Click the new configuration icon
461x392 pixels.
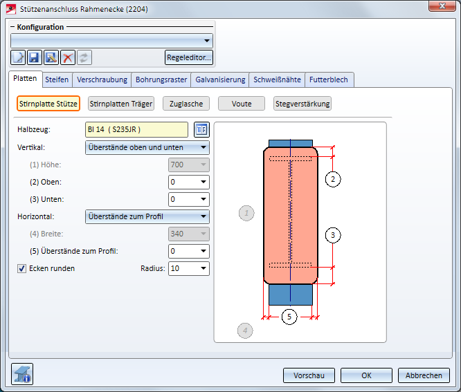click(19, 57)
